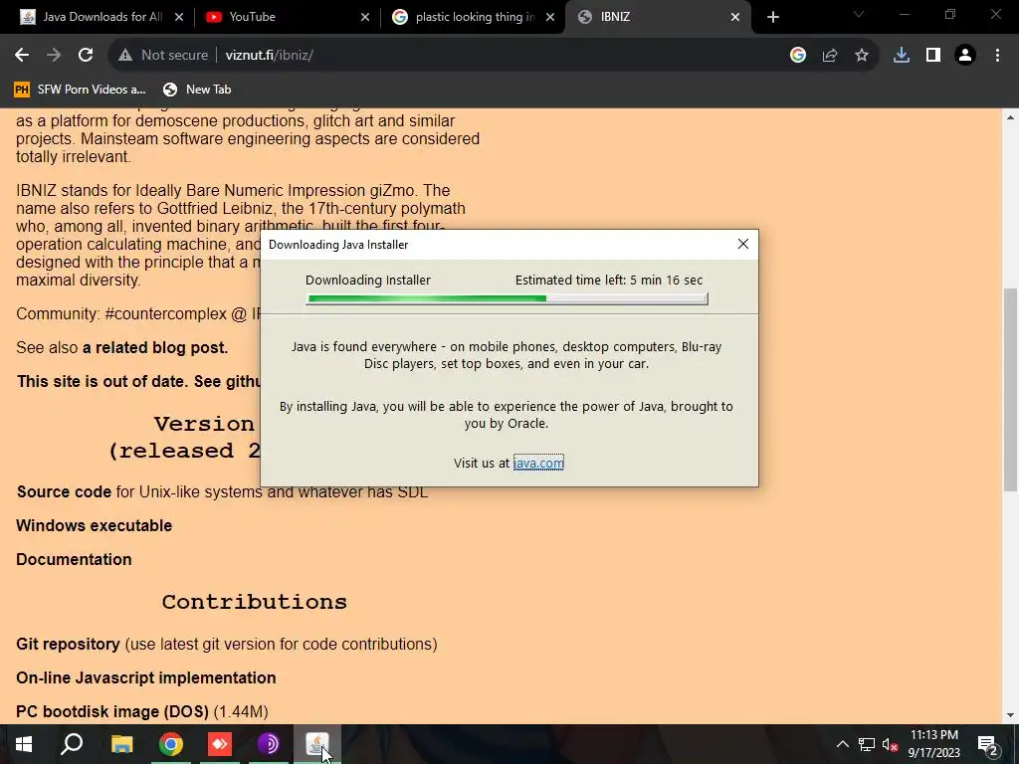Image resolution: width=1019 pixels, height=764 pixels.
Task: Click the muted volume tray icon
Action: (890, 744)
